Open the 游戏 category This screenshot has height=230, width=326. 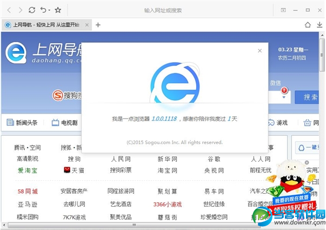point(282,123)
